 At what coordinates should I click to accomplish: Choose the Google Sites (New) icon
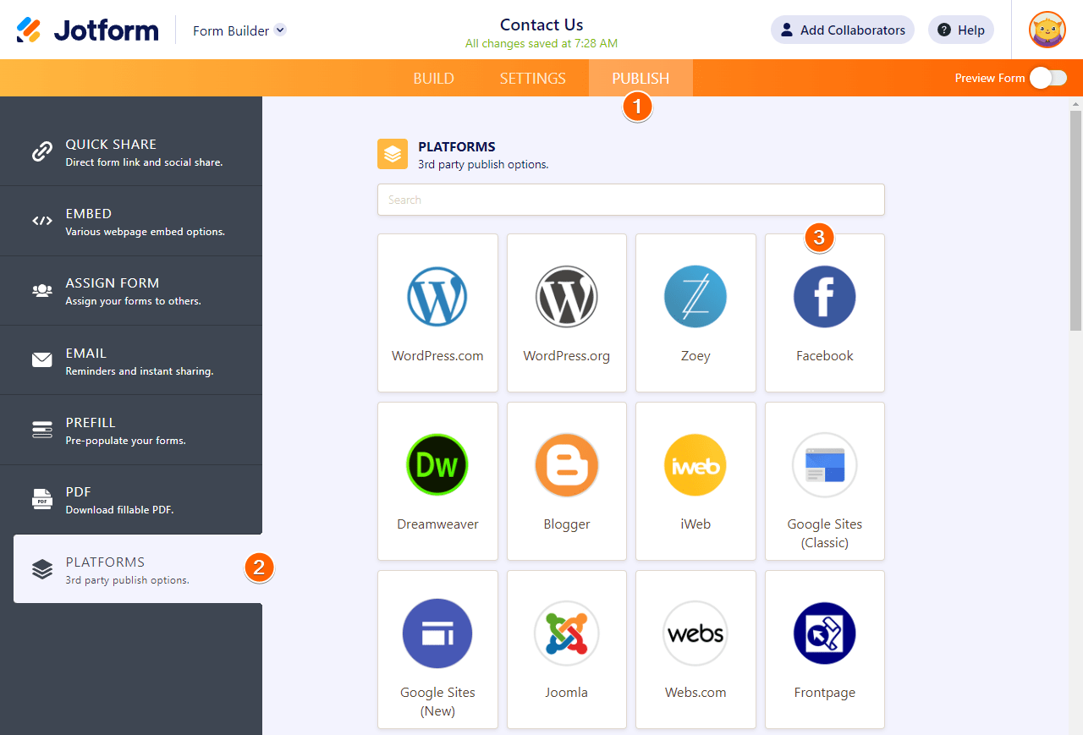[x=437, y=633]
